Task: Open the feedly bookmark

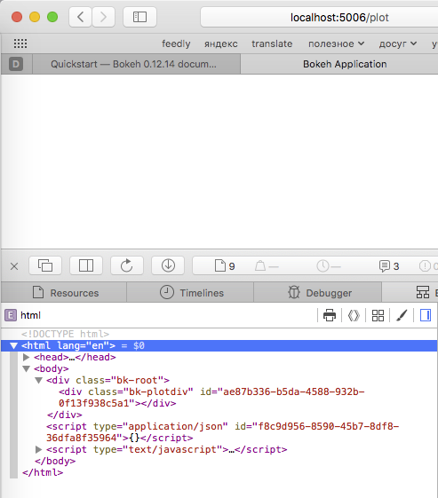Action: coord(176,43)
